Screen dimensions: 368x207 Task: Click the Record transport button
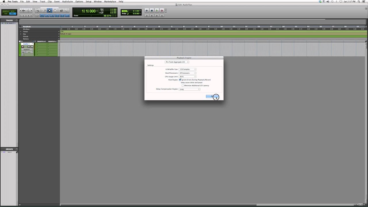coord(162,10)
